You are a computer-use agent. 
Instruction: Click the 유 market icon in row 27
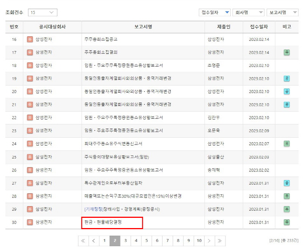(x=30, y=183)
